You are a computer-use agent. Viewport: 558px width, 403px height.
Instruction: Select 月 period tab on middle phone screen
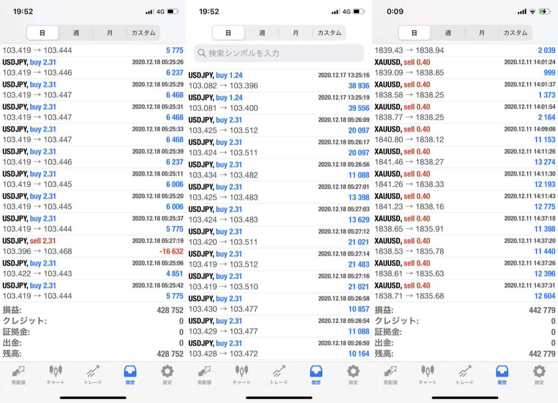click(x=296, y=33)
